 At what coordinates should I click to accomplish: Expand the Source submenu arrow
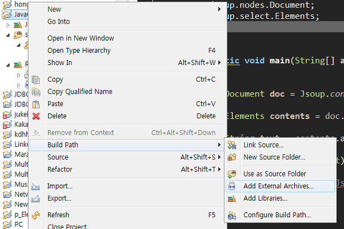tap(219, 157)
